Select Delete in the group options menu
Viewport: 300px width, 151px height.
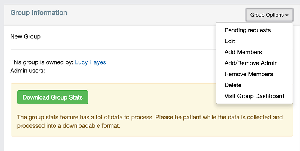233,85
